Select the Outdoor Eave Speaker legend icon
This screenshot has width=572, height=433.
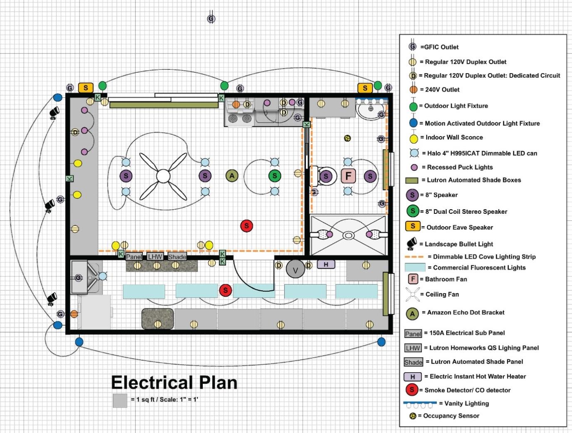pyautogui.click(x=413, y=226)
